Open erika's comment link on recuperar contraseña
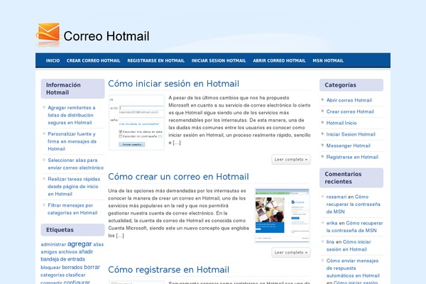Screen dimensions: 426x284 [354, 226]
